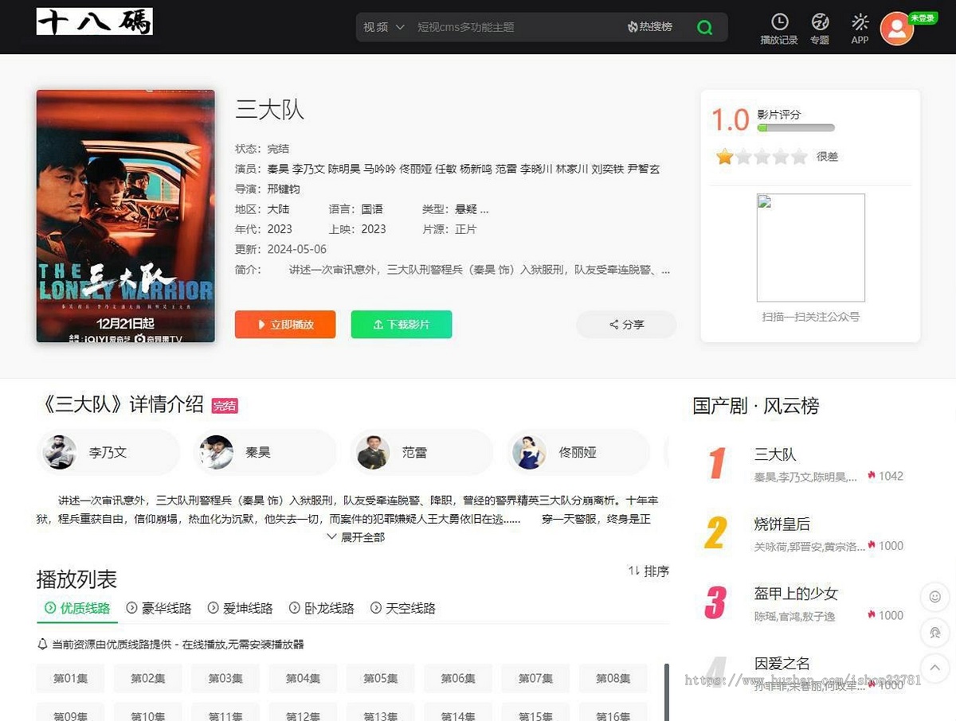Image resolution: width=956 pixels, height=721 pixels.
Task: Click the search input field
Action: pyautogui.click(x=518, y=27)
